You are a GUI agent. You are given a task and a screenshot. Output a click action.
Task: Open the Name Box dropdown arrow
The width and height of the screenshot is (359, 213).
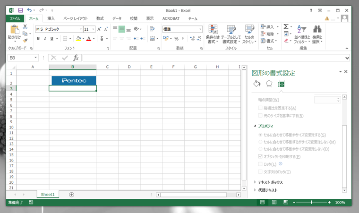(x=35, y=58)
